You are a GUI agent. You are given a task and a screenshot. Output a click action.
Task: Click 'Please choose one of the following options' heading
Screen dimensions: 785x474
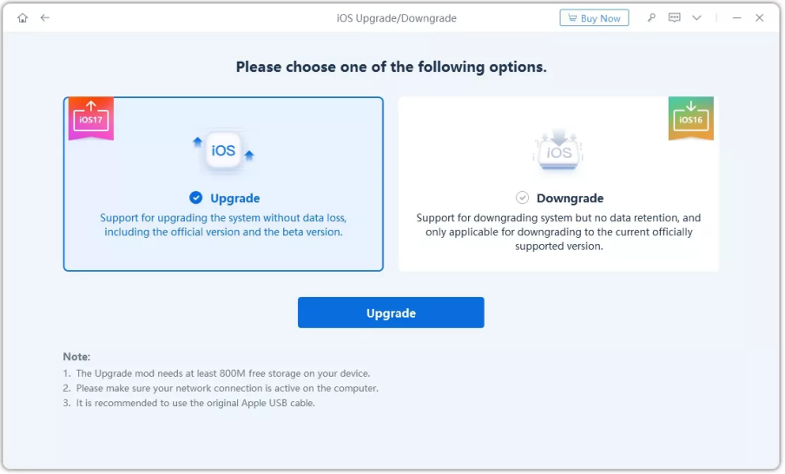click(x=392, y=67)
